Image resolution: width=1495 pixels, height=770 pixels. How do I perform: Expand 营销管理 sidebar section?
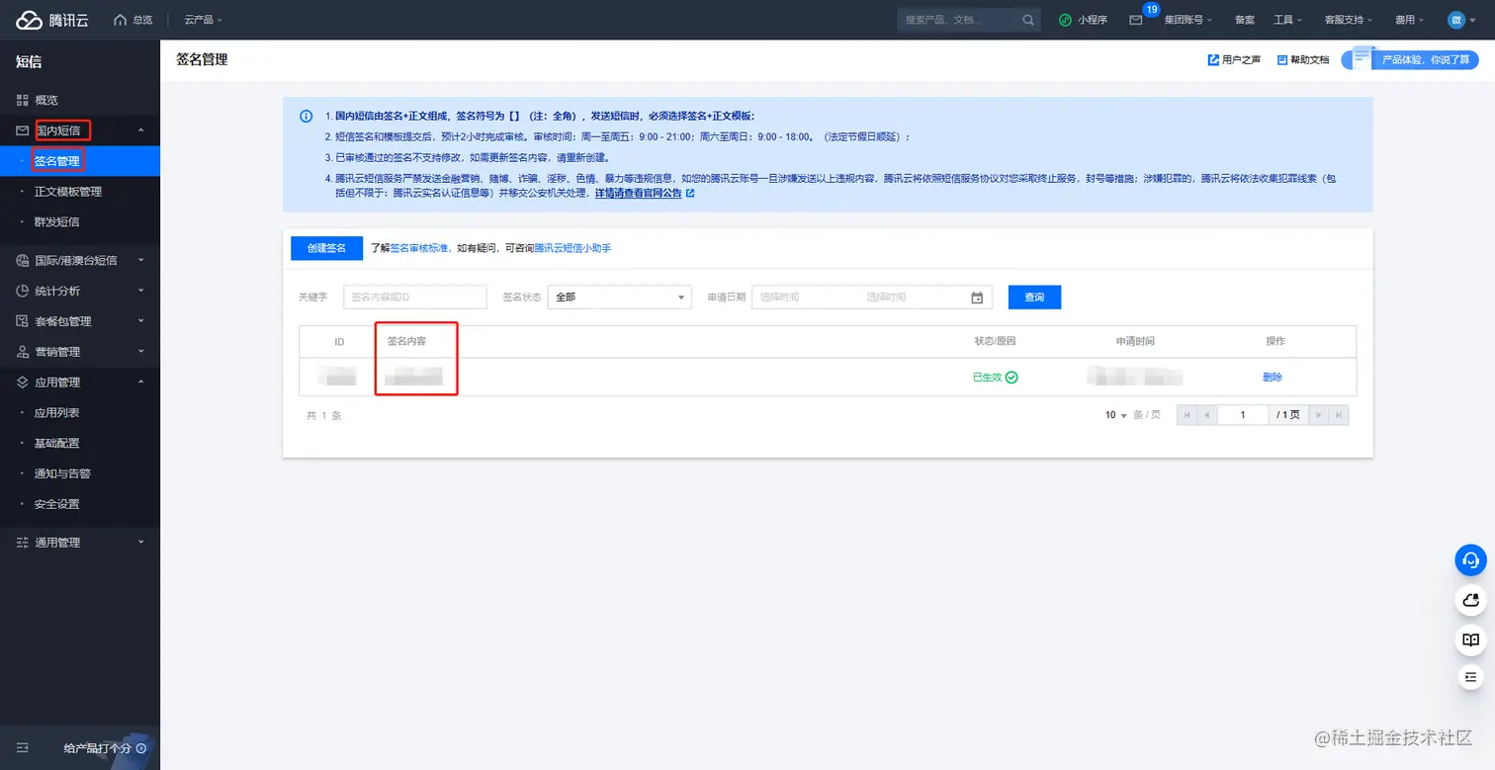point(80,352)
